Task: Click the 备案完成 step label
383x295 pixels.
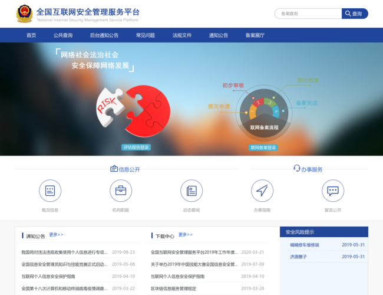Action: point(307,103)
